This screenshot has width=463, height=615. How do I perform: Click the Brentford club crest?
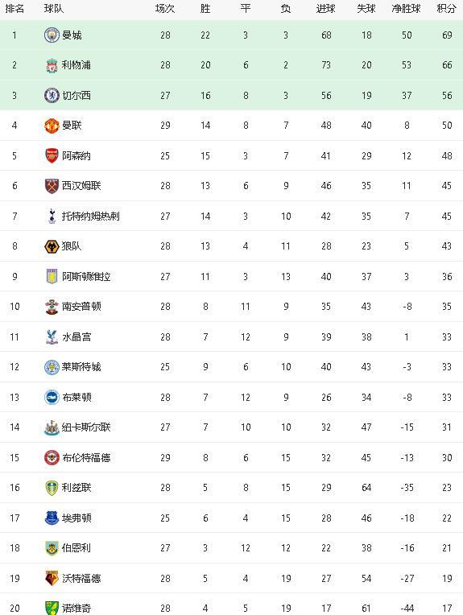[52, 458]
